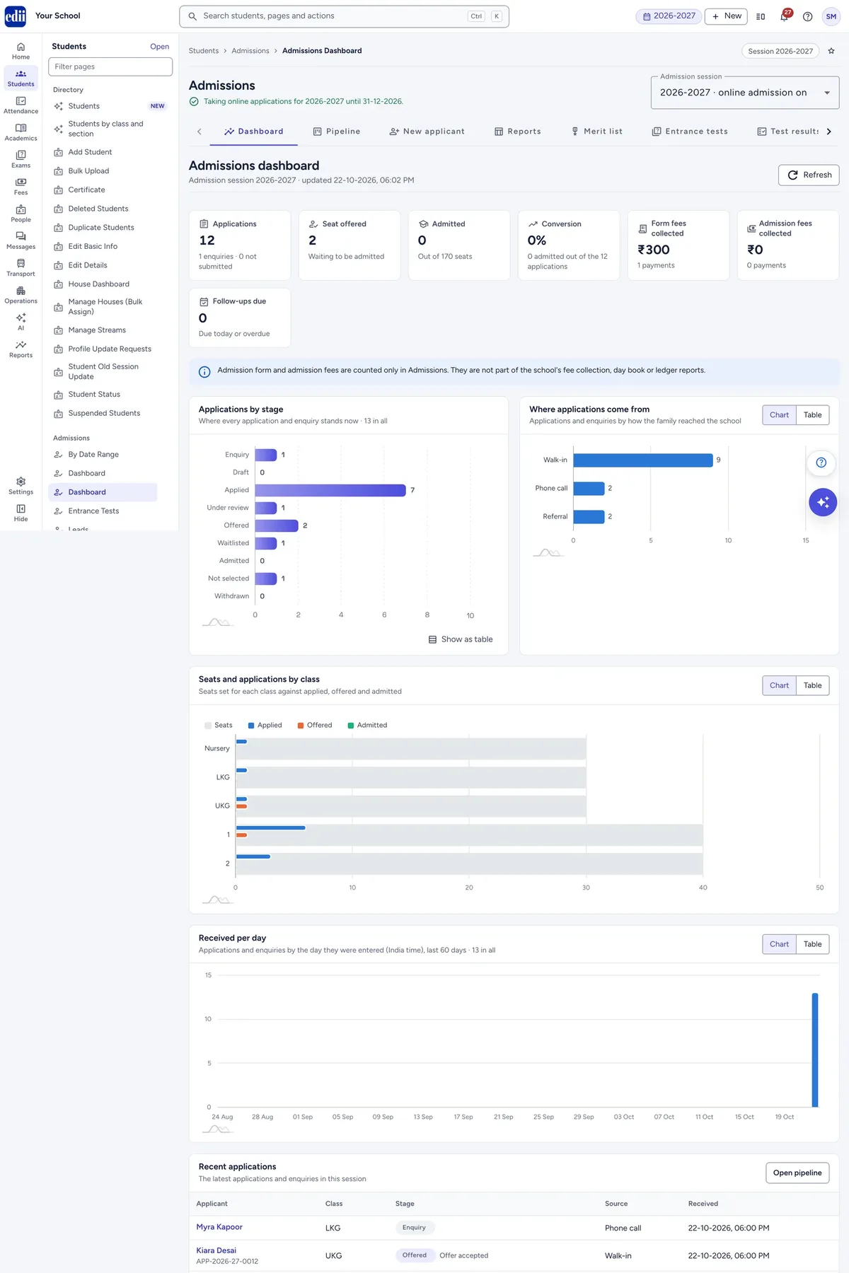Viewport: 849px width, 1273px height.
Task: Select Chart view for application sources
Action: click(x=779, y=415)
